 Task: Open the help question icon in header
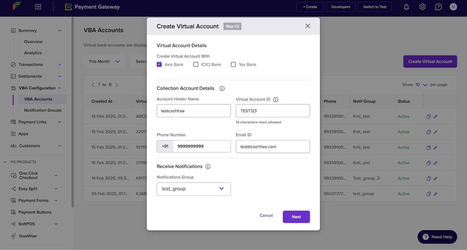tap(438, 7)
